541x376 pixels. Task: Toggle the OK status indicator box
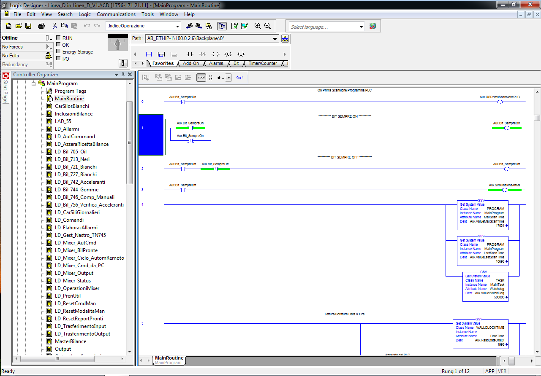tap(58, 45)
